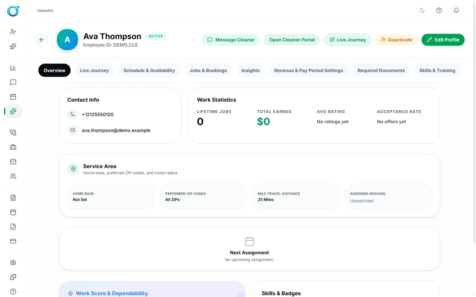Click the phone number +12125550120
Screen dimensions: 476x297
click(x=98, y=114)
